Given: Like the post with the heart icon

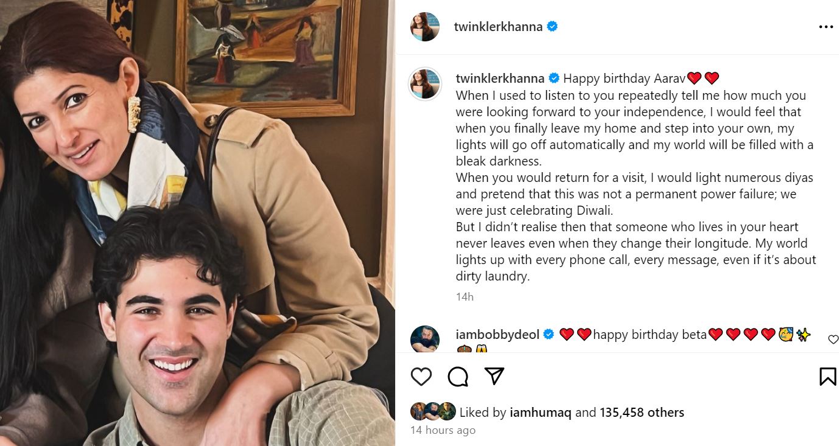Looking at the screenshot, I should point(421,377).
